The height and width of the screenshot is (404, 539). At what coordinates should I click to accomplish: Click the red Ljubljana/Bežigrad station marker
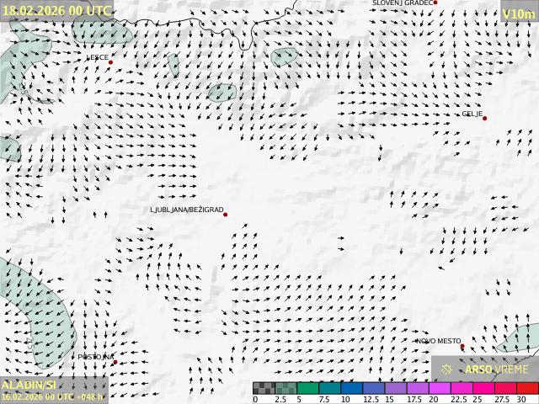[225, 215]
